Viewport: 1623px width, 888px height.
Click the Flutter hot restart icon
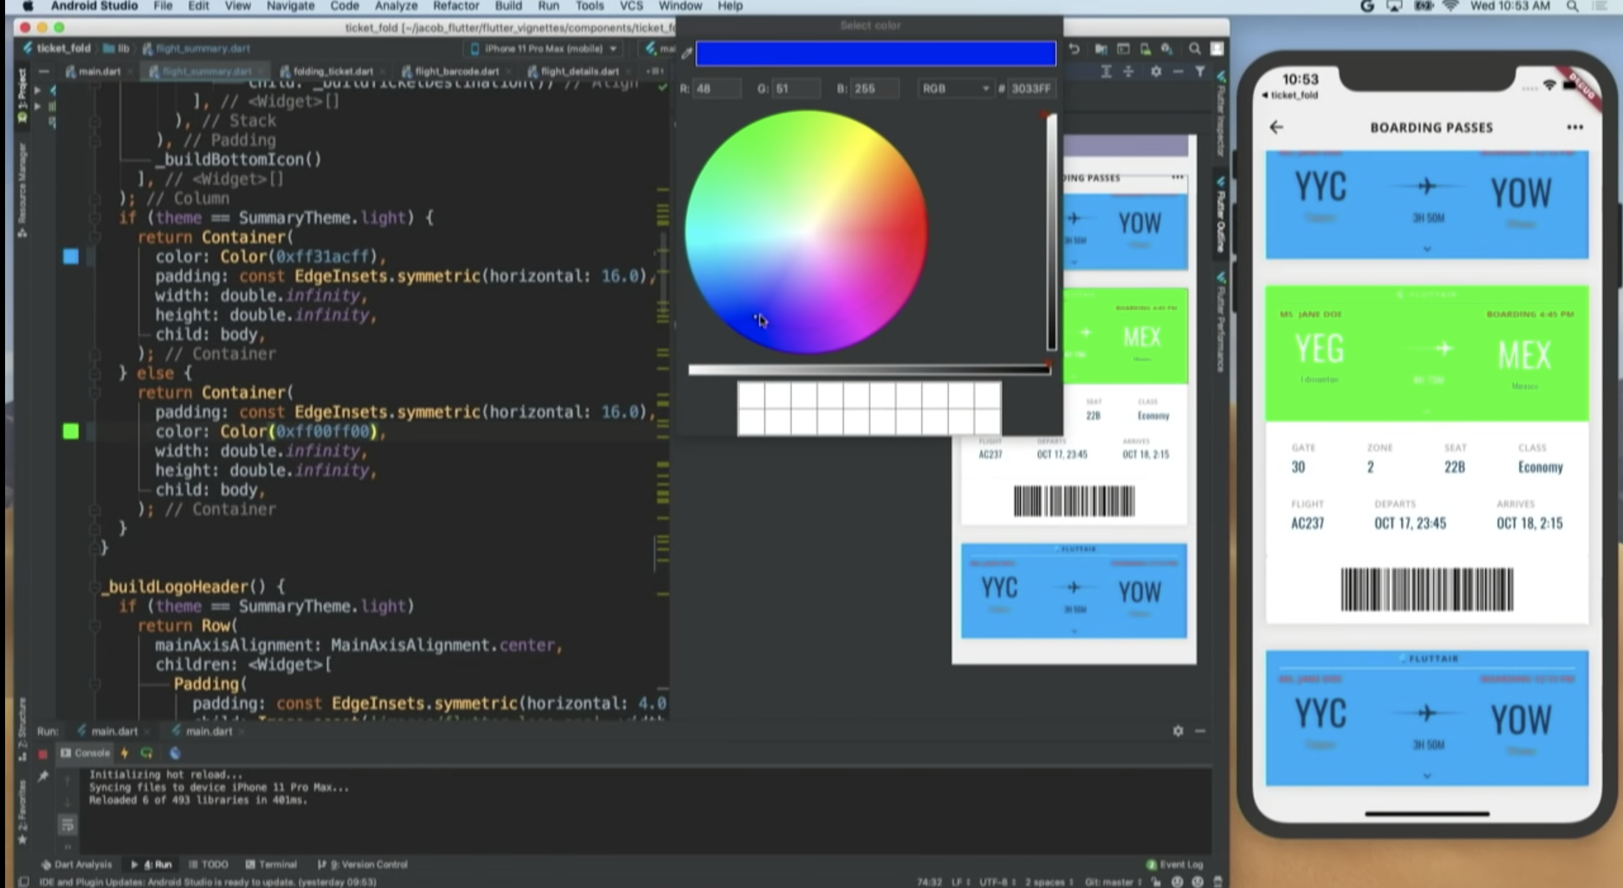point(146,753)
